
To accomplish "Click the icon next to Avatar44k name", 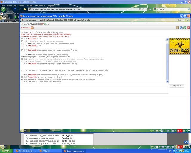I will [32, 28].
